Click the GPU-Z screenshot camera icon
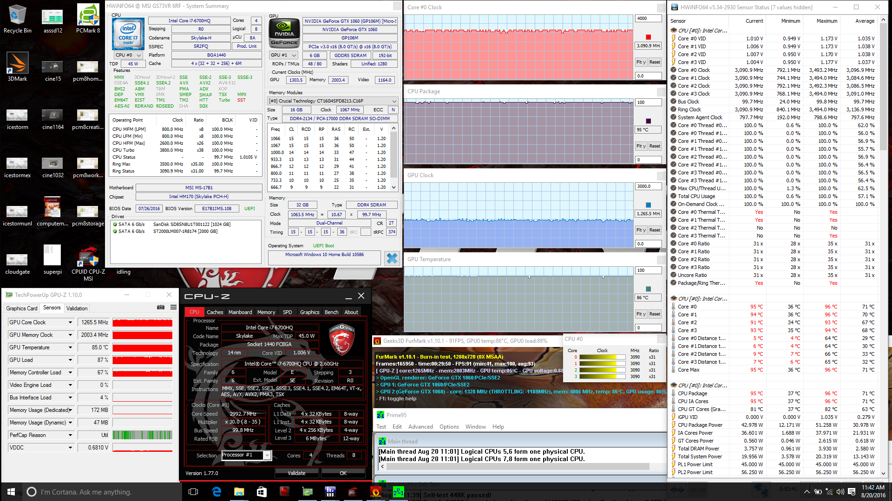Image resolution: width=892 pixels, height=501 pixels. 161,307
